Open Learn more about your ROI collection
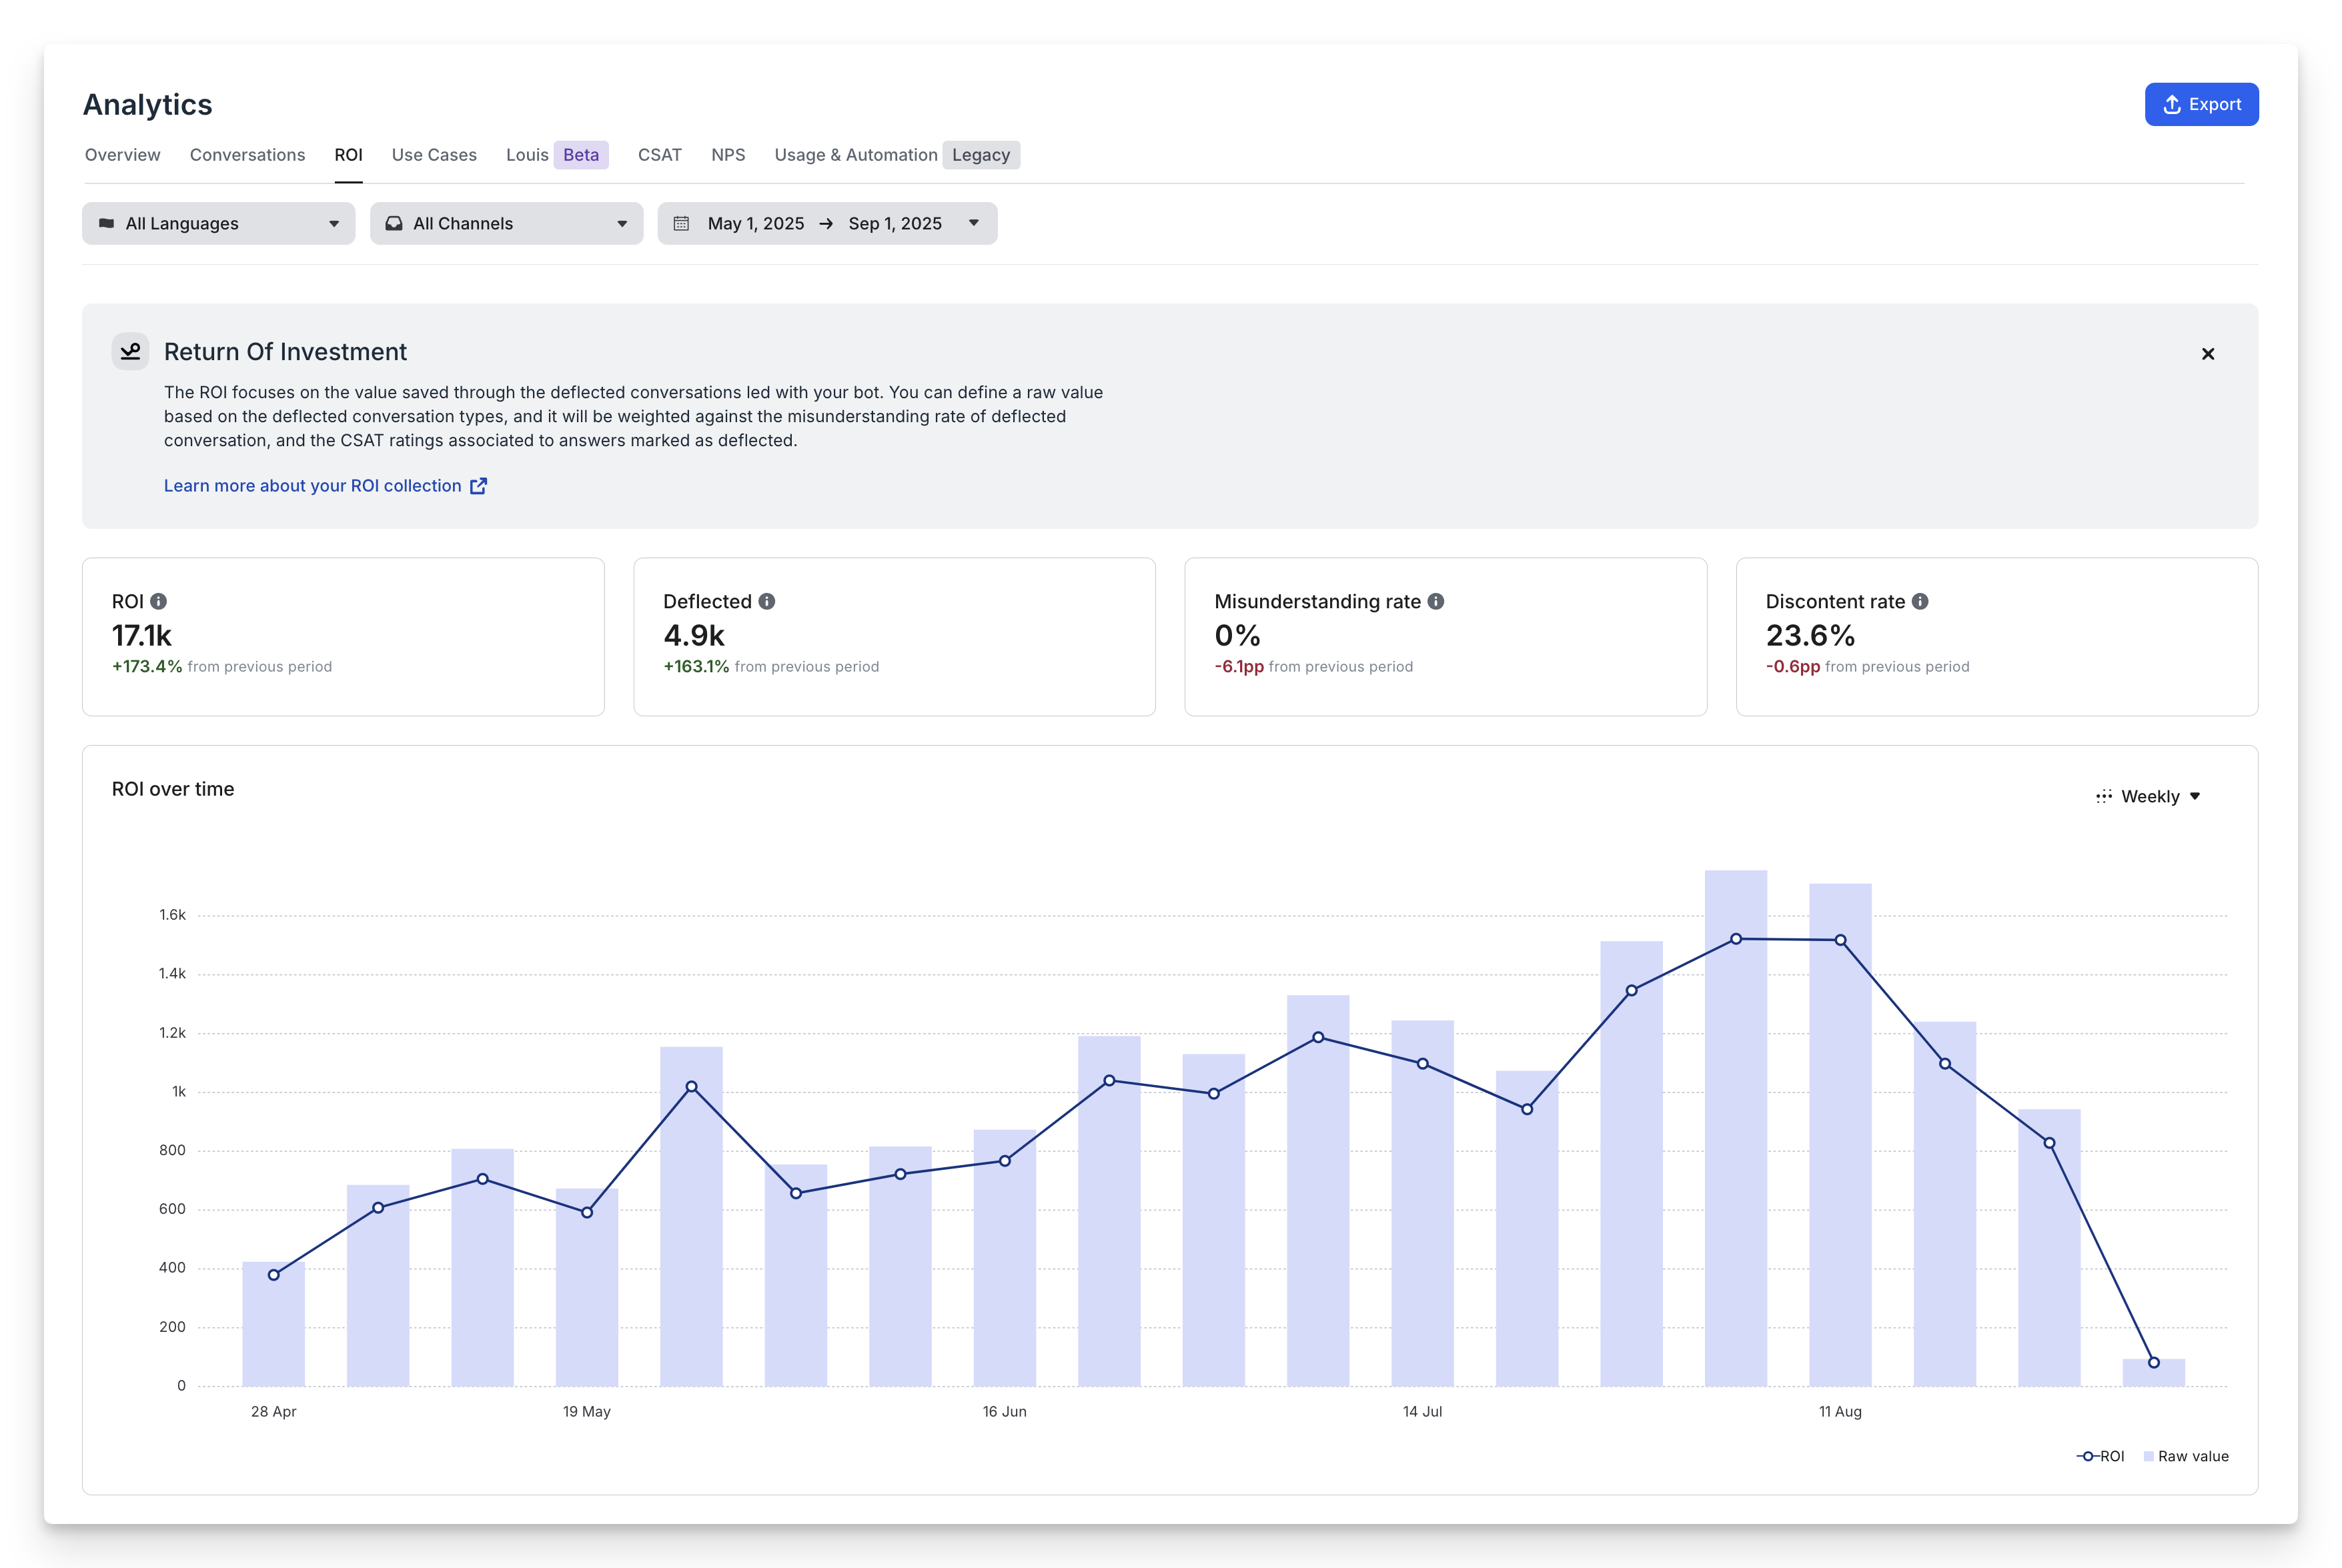Screen dimensions: 2342x1568 [312, 486]
